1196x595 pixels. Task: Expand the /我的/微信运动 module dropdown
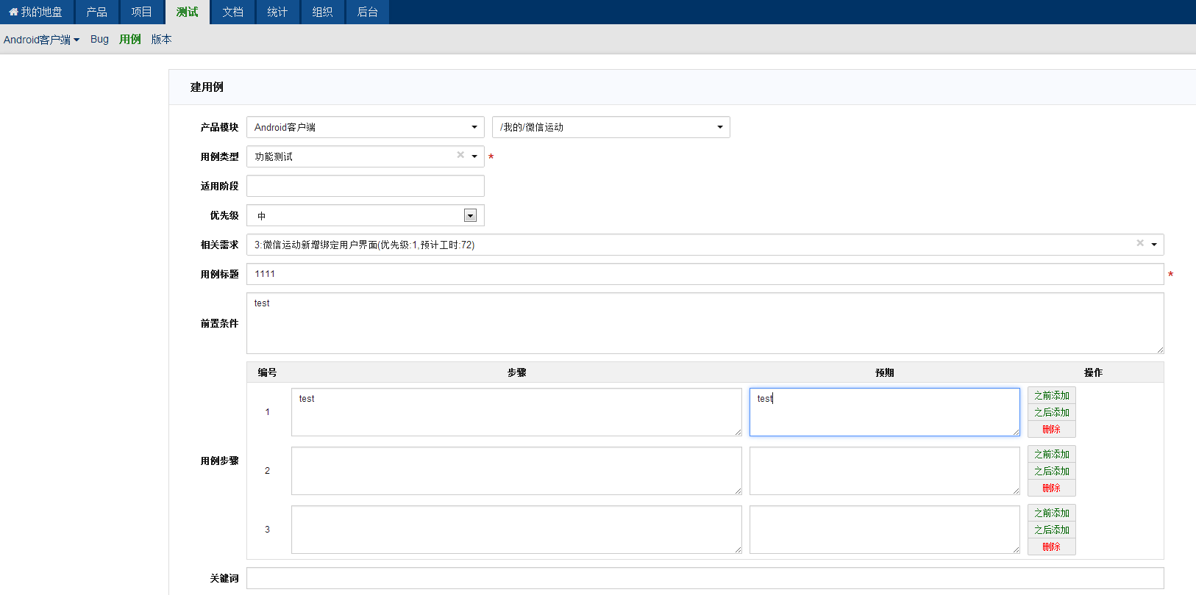tap(720, 127)
